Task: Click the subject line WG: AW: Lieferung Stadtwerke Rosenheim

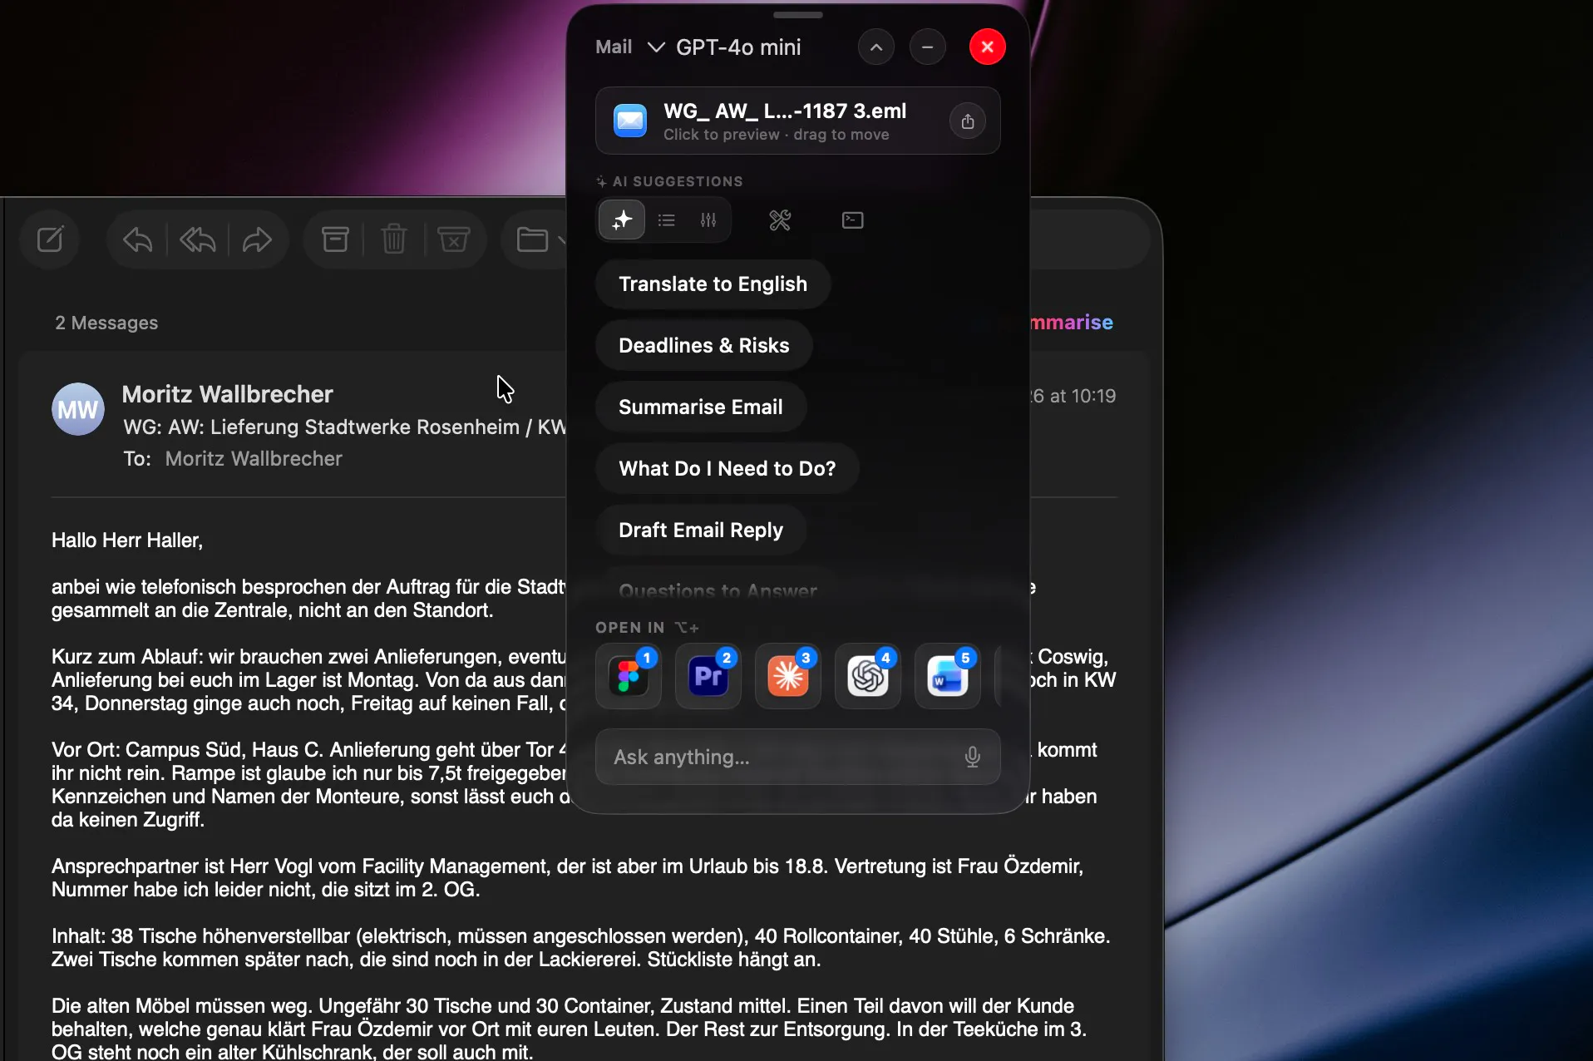Action: 344,427
